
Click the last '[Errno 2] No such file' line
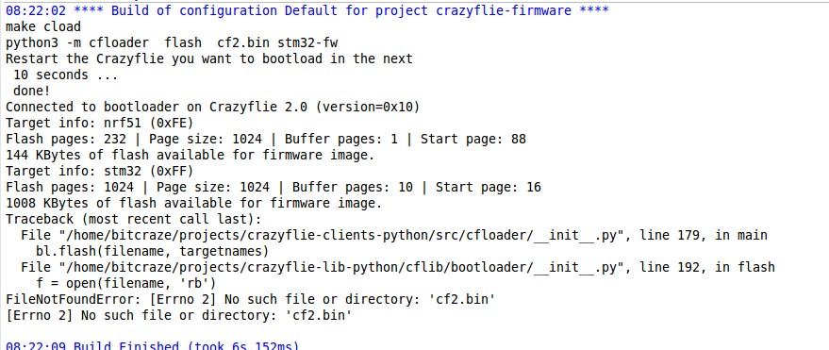click(x=179, y=316)
